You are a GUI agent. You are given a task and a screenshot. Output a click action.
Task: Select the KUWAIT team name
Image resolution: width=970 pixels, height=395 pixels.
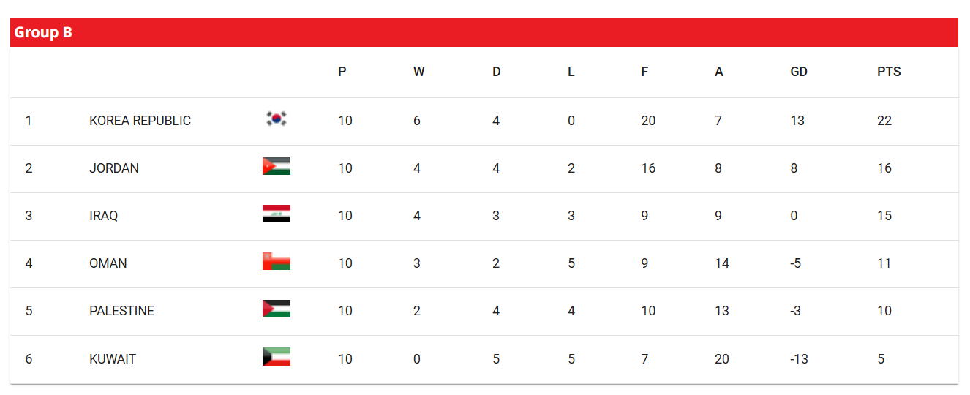click(x=113, y=359)
